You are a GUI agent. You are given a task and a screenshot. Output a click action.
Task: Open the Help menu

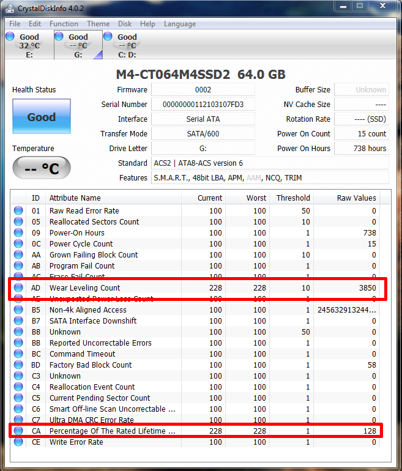(x=147, y=24)
